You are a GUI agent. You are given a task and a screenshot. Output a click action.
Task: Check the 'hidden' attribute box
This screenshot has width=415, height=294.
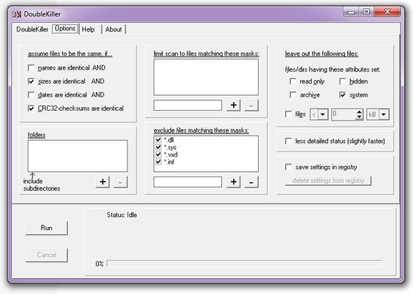[343, 81]
